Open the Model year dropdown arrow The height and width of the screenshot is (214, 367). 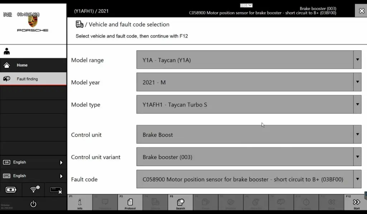click(357, 82)
